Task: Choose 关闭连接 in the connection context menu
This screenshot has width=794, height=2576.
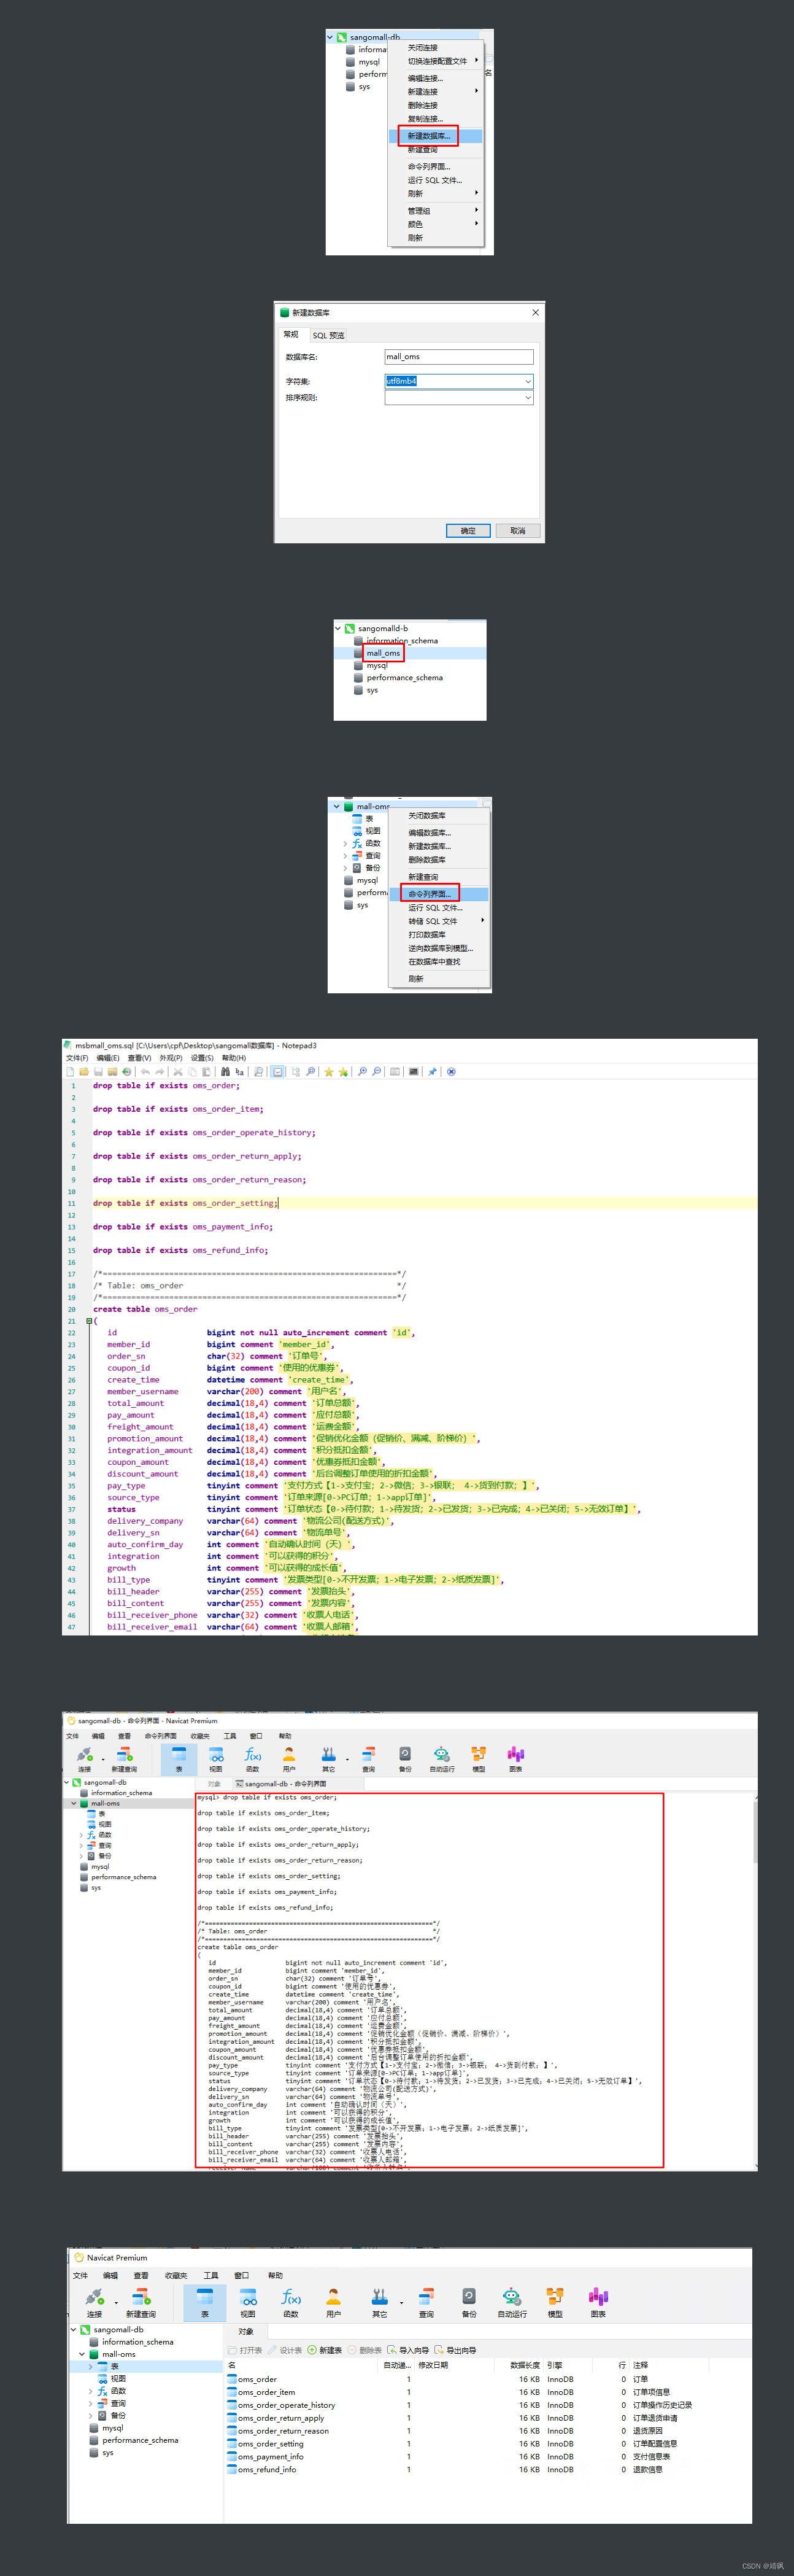Action: click(436, 48)
